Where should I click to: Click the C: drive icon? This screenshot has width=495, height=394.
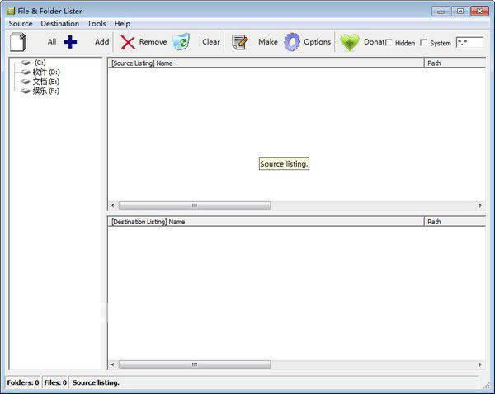pos(26,63)
